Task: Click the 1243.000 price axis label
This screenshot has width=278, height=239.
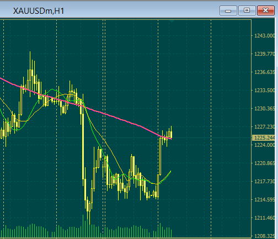Action: tap(264, 36)
